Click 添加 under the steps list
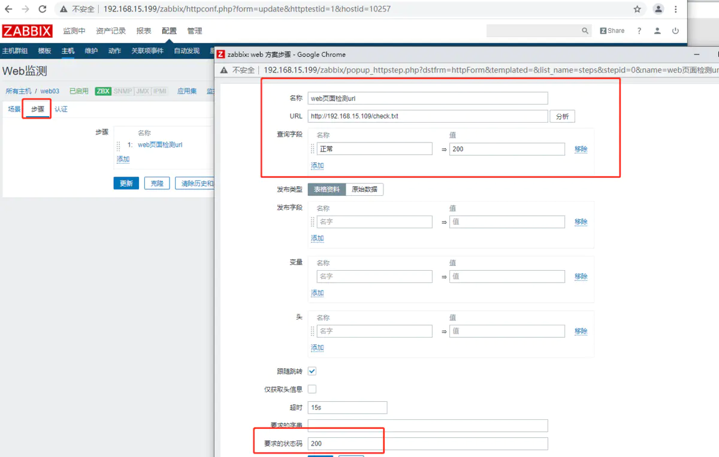Image resolution: width=719 pixels, height=457 pixels. coord(123,159)
